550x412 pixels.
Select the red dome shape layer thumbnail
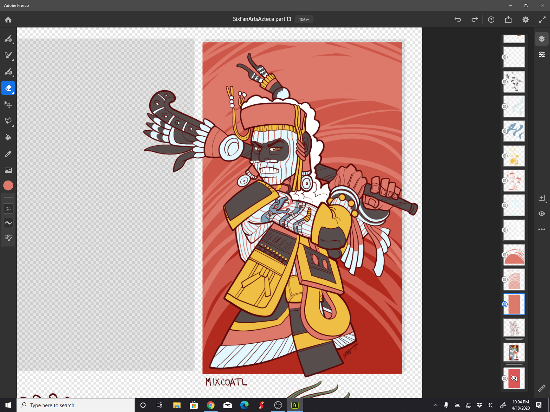[514, 255]
